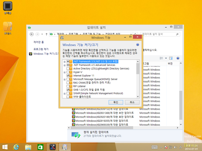Screen dimensions: 202x151
Task: Click the network tray icon
Action: click(x=170, y=147)
